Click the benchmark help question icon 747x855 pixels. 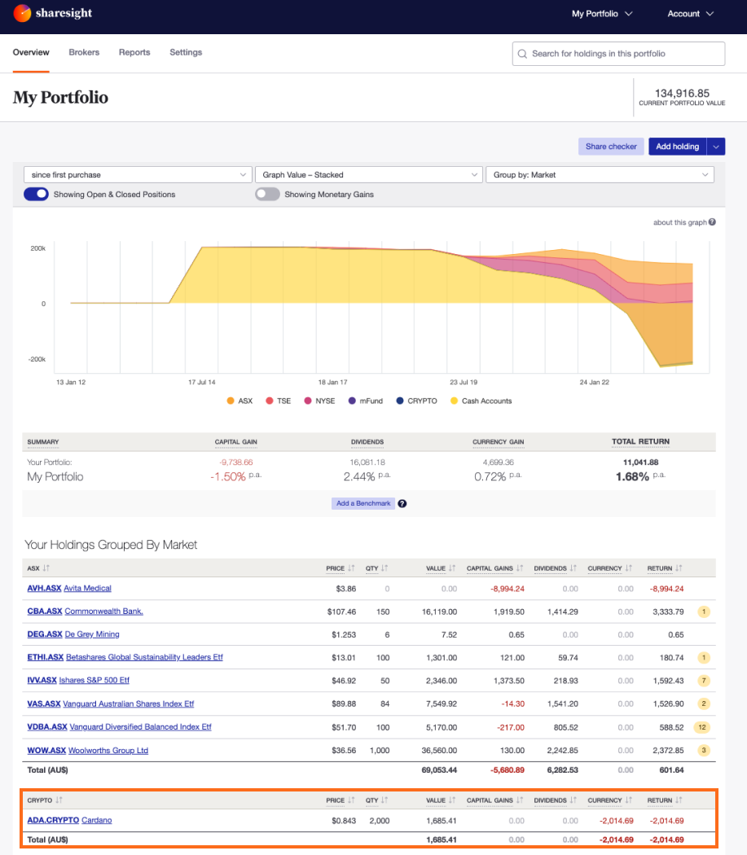point(402,503)
